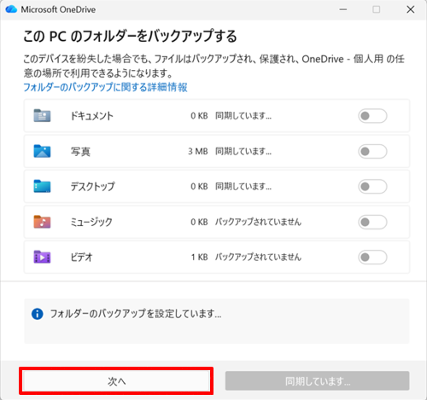This screenshot has width=427, height=400.
Task: Click the OneDrive cloud logo icon
Action: 11,9
